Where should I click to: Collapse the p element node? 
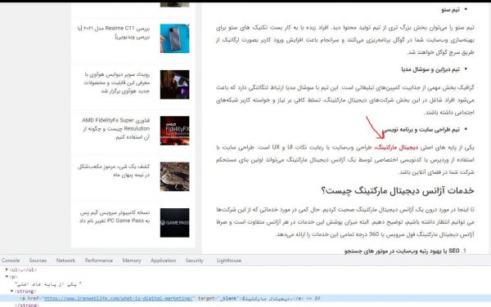click(x=7, y=277)
